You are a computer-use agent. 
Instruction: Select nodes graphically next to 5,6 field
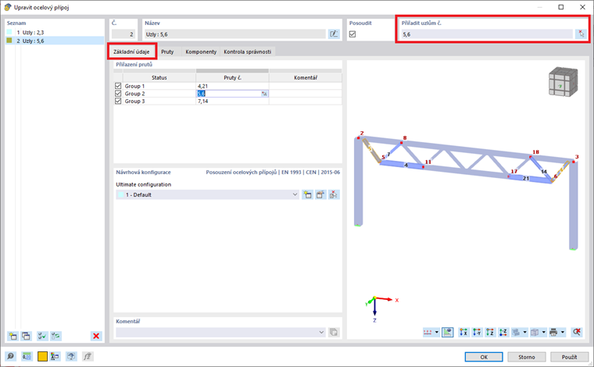[581, 34]
